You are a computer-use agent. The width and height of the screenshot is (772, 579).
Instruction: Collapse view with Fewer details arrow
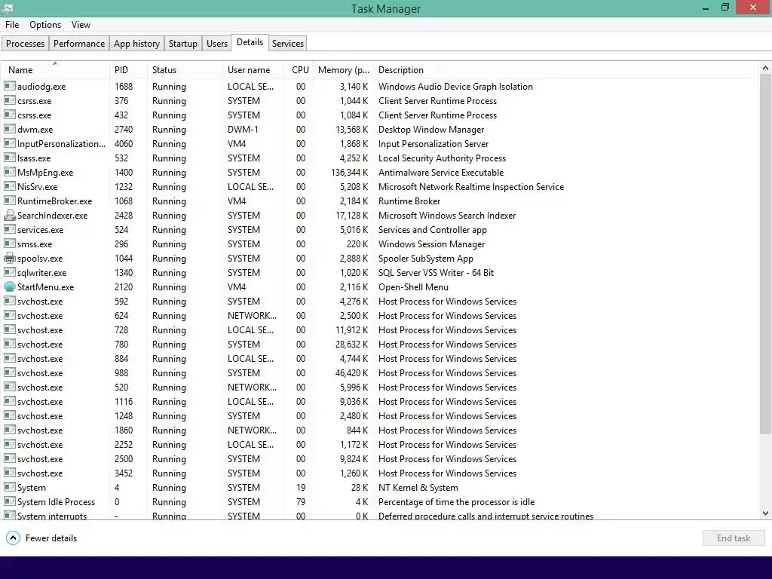(14, 538)
